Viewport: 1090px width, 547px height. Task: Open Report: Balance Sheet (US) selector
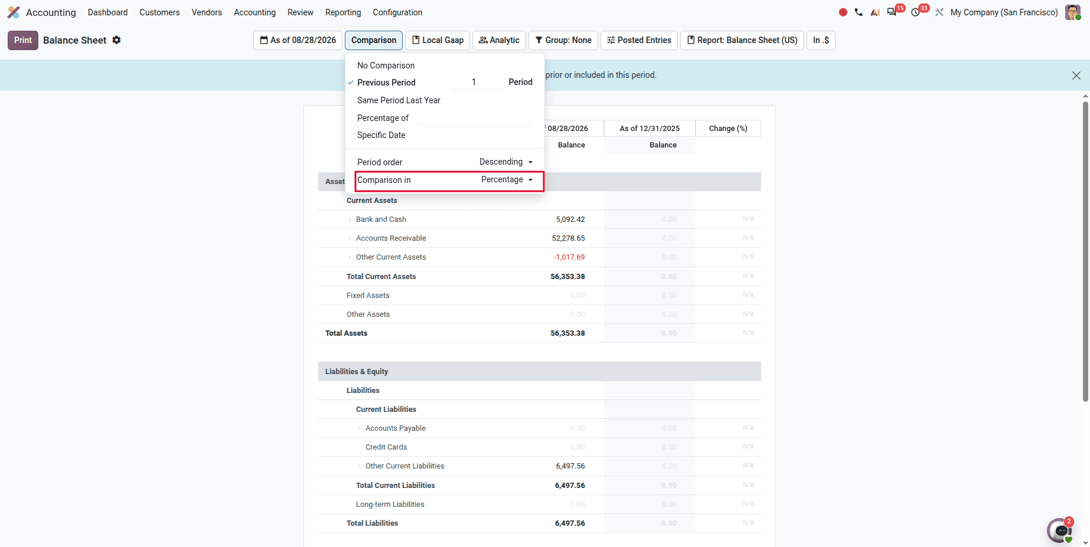click(742, 40)
